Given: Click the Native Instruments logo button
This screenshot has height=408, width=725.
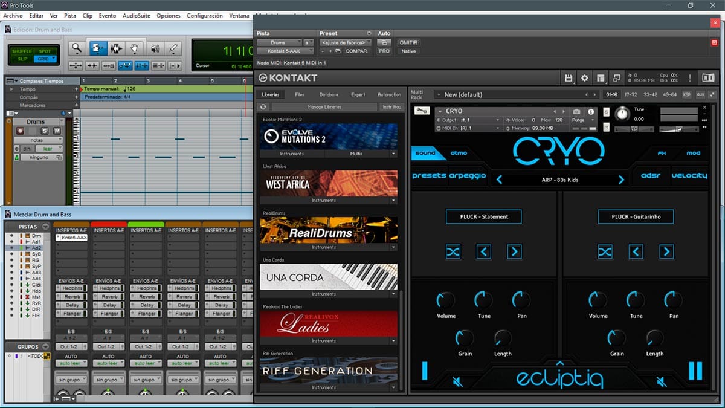Looking at the screenshot, I should click(x=707, y=78).
